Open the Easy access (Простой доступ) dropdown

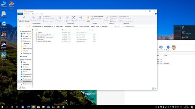[x=97, y=19]
